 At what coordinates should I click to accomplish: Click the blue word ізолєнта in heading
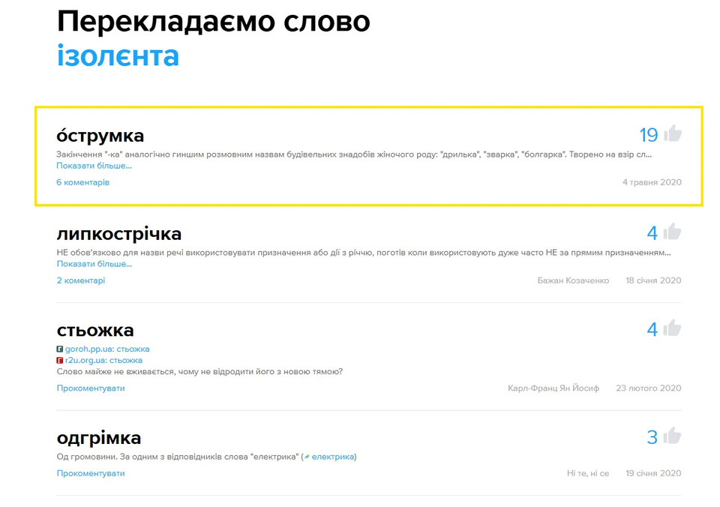tap(118, 56)
